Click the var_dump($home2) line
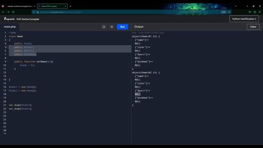 point(21,109)
